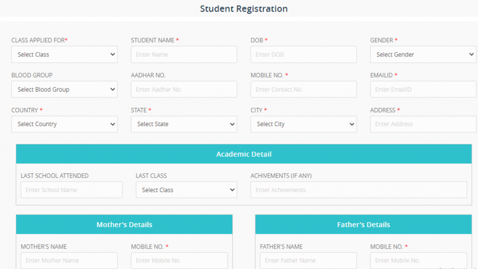Click the Student Name input field
Screen dimensions: 478x269
(184, 54)
